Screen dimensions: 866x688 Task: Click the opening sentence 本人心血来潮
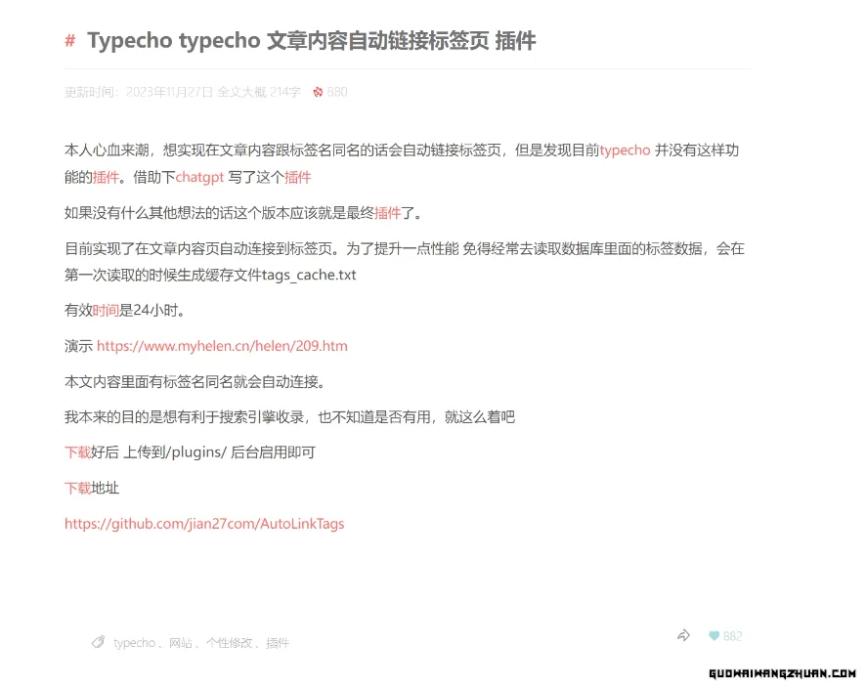click(402, 163)
